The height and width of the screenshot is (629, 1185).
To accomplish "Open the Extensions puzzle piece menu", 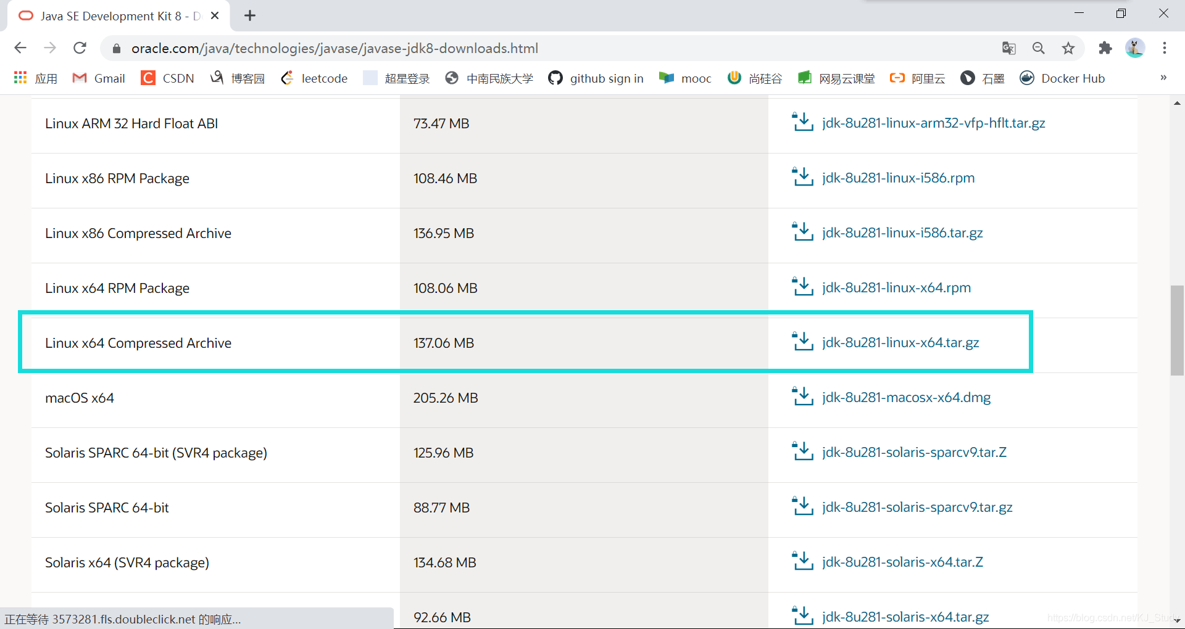I will 1105,48.
